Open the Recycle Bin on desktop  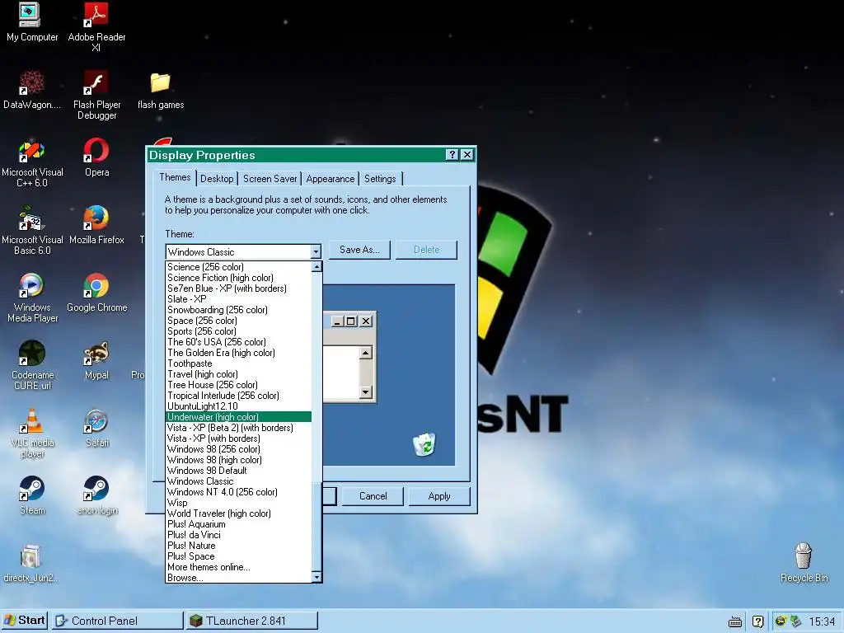pos(804,562)
